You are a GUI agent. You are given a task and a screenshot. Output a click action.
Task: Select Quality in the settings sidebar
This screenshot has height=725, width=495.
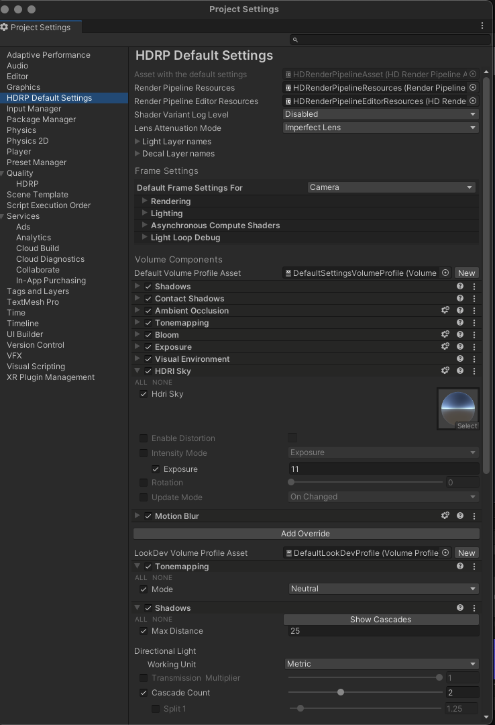pyautogui.click(x=20, y=173)
